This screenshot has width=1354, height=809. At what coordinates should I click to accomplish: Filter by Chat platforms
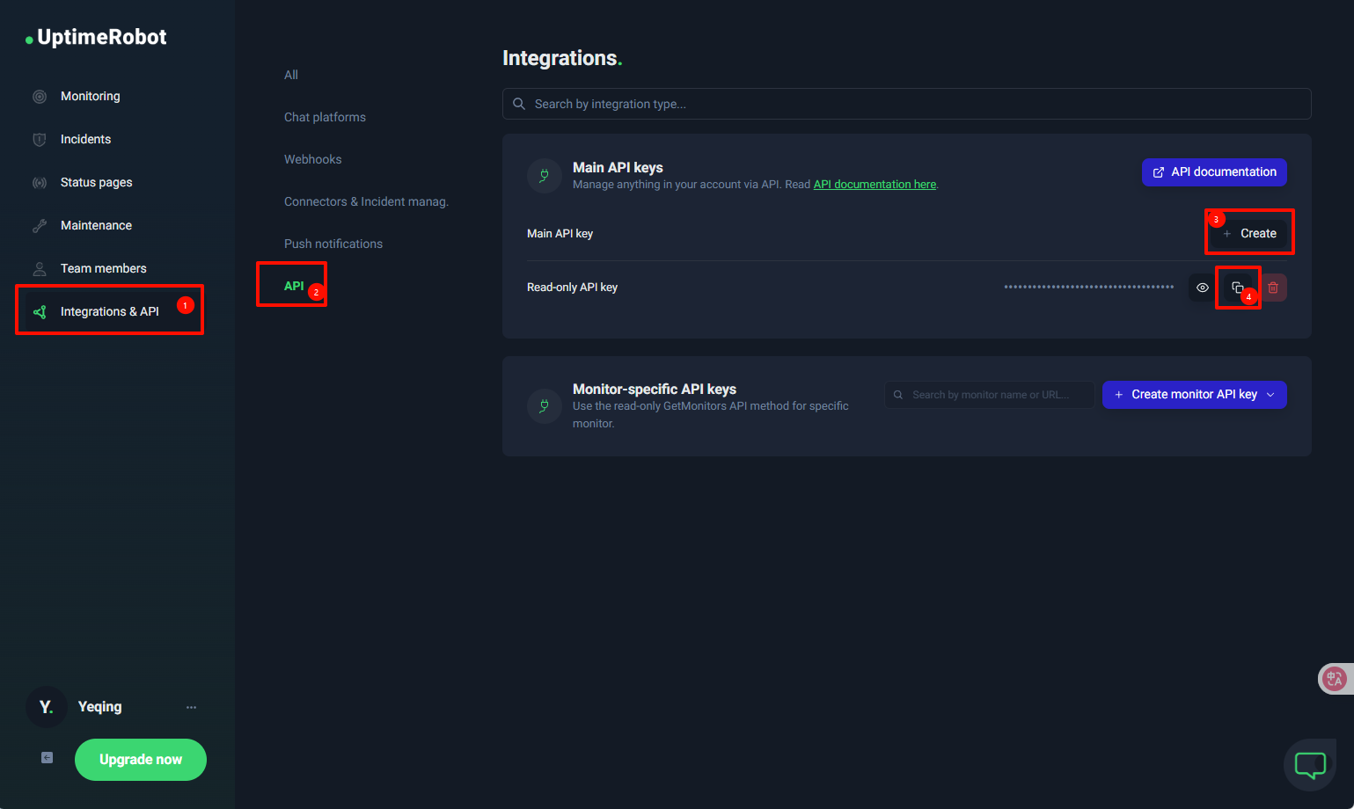325,118
